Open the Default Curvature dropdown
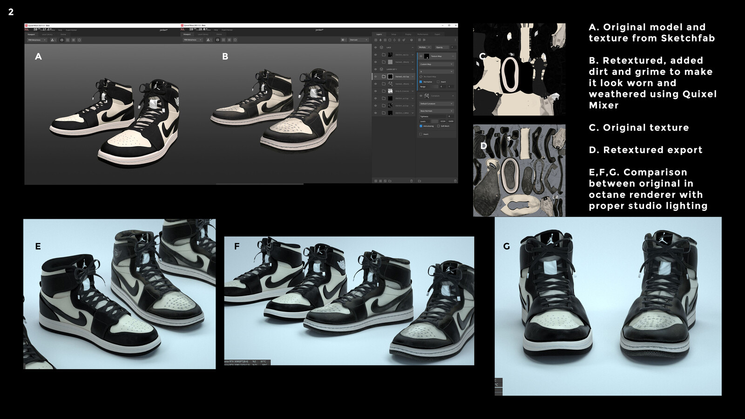Image resolution: width=745 pixels, height=419 pixels. [437, 104]
